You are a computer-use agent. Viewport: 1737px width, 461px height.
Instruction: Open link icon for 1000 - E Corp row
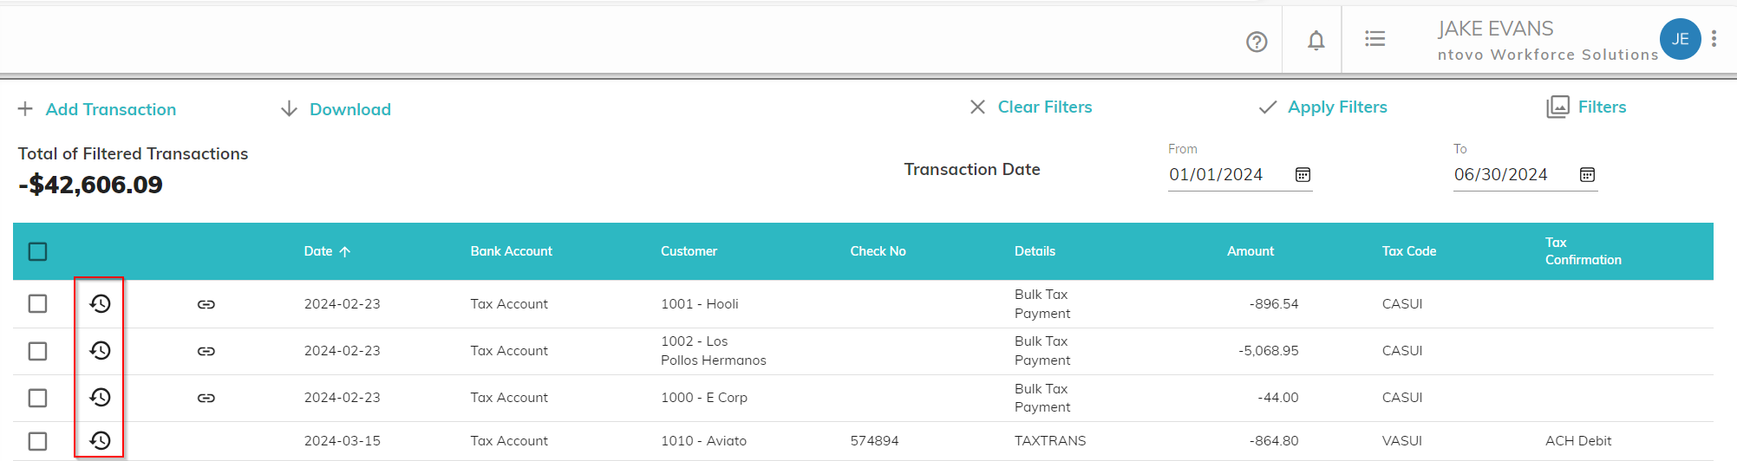click(206, 398)
